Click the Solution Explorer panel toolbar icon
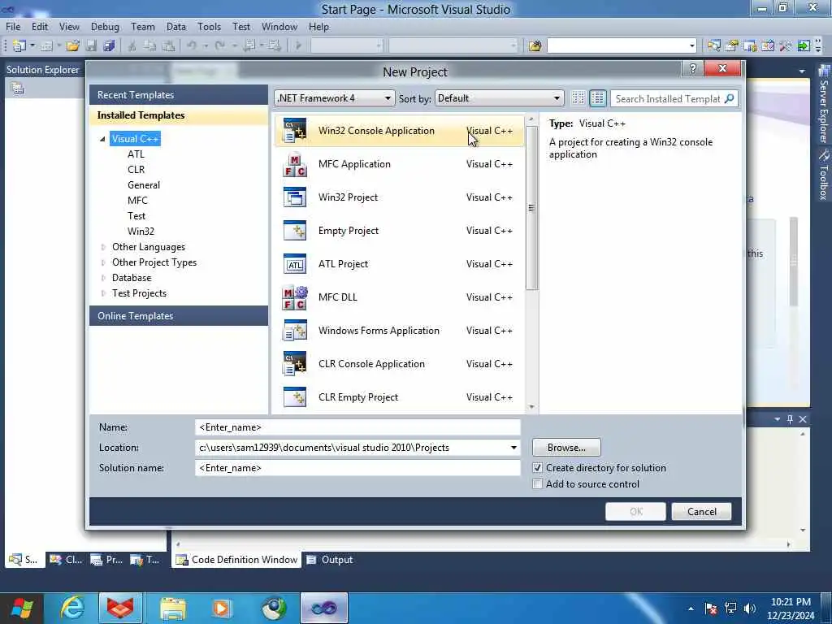 pyautogui.click(x=18, y=88)
